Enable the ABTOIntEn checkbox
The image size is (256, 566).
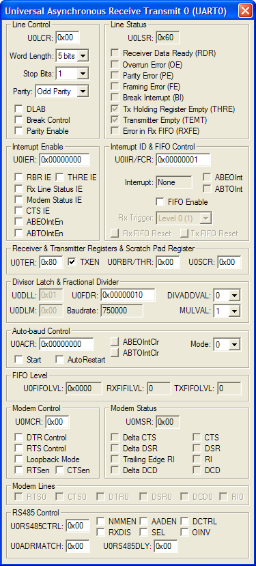(x=18, y=233)
